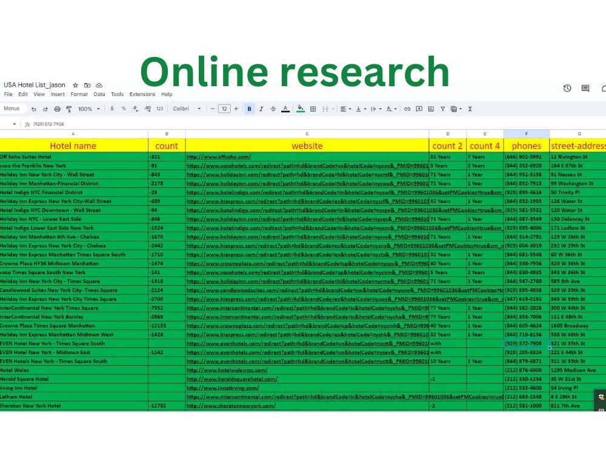Open the Fill color tool
The width and height of the screenshot is (606, 455).
point(299,109)
